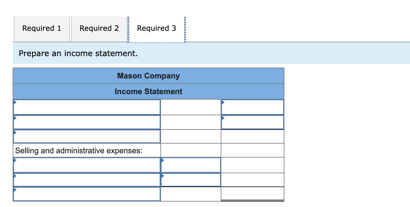Click the Mason Company header bar
The image size is (410, 207).
click(x=149, y=76)
